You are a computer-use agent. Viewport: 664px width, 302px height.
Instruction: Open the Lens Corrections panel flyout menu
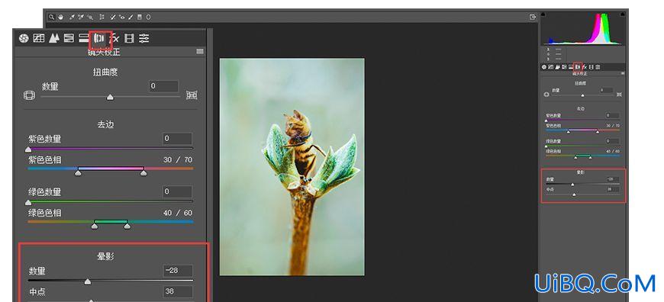[200, 51]
